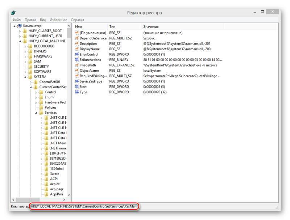The width and height of the screenshot is (290, 220).
Task: Expand the HKEY_CLASSES_ROOT node arrow
Action: point(20,31)
